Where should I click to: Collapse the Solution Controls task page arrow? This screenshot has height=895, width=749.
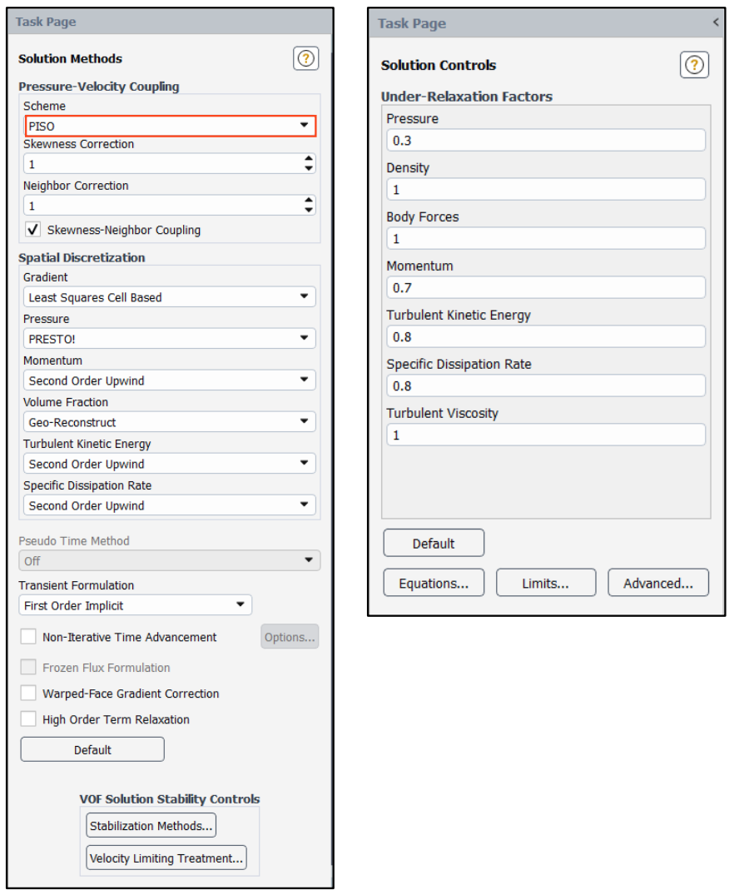point(716,22)
